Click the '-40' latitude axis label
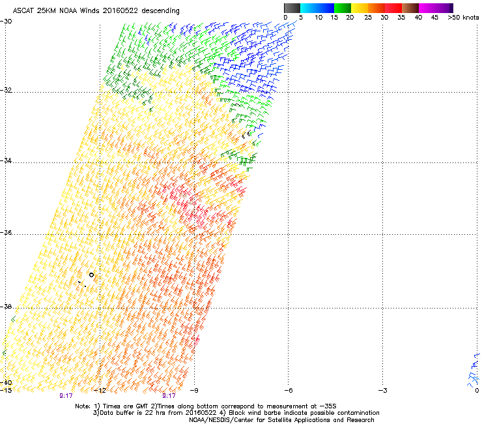The height and width of the screenshot is (424, 482). [6, 383]
